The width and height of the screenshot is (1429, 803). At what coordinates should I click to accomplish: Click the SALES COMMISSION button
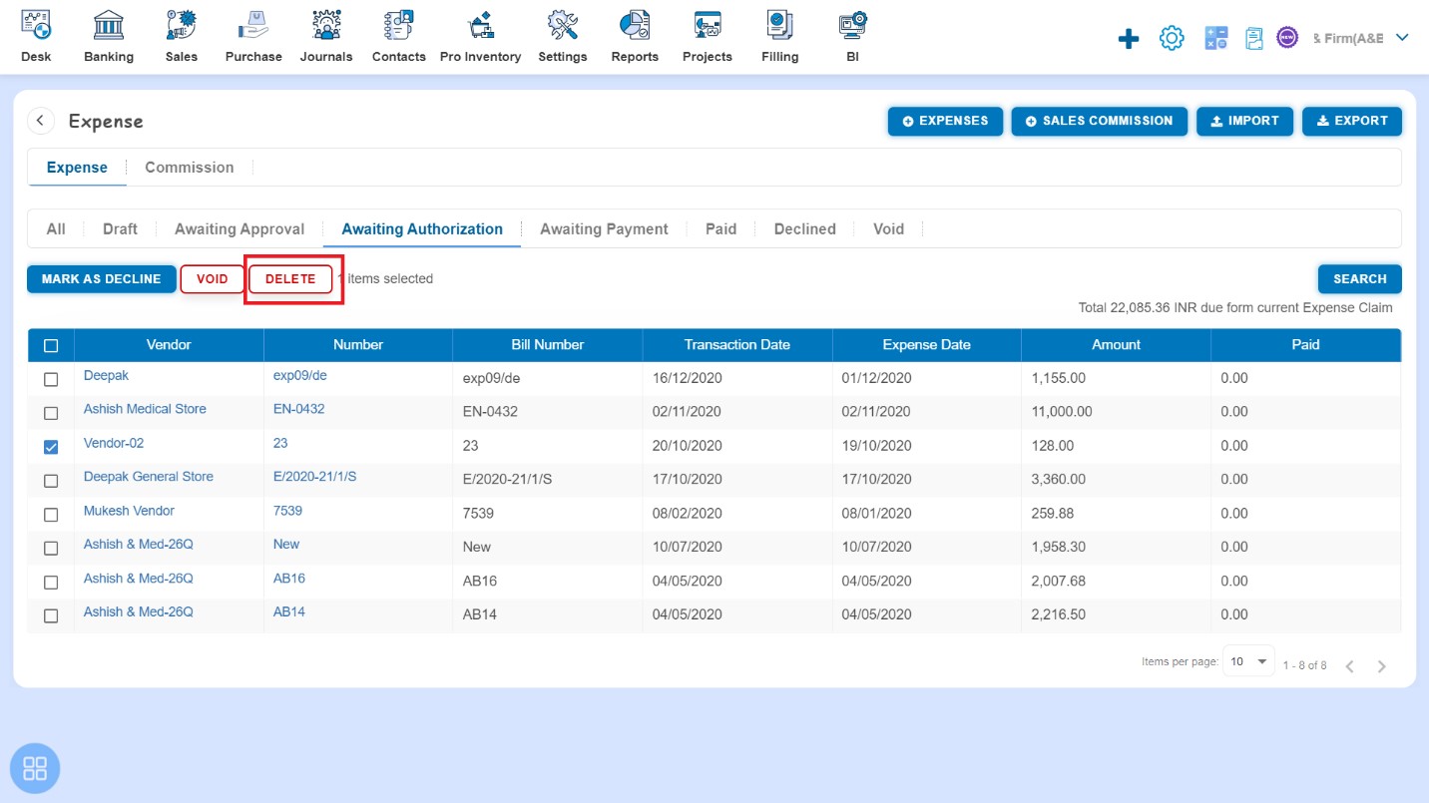tap(1099, 121)
